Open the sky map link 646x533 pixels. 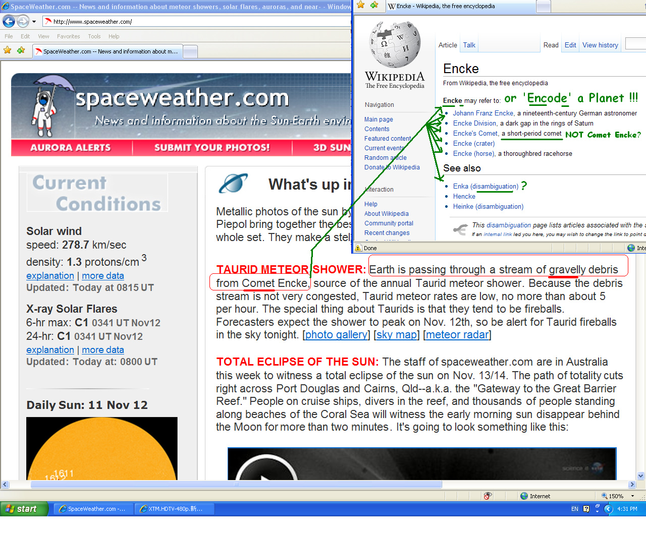tap(397, 335)
